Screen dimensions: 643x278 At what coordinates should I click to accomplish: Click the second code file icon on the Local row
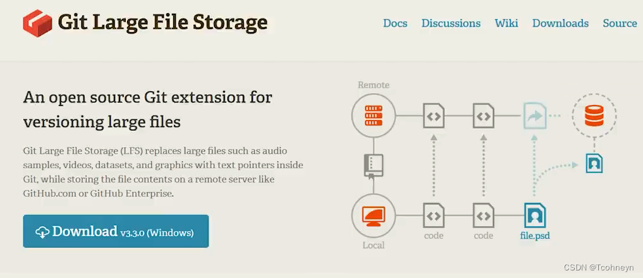pos(484,215)
